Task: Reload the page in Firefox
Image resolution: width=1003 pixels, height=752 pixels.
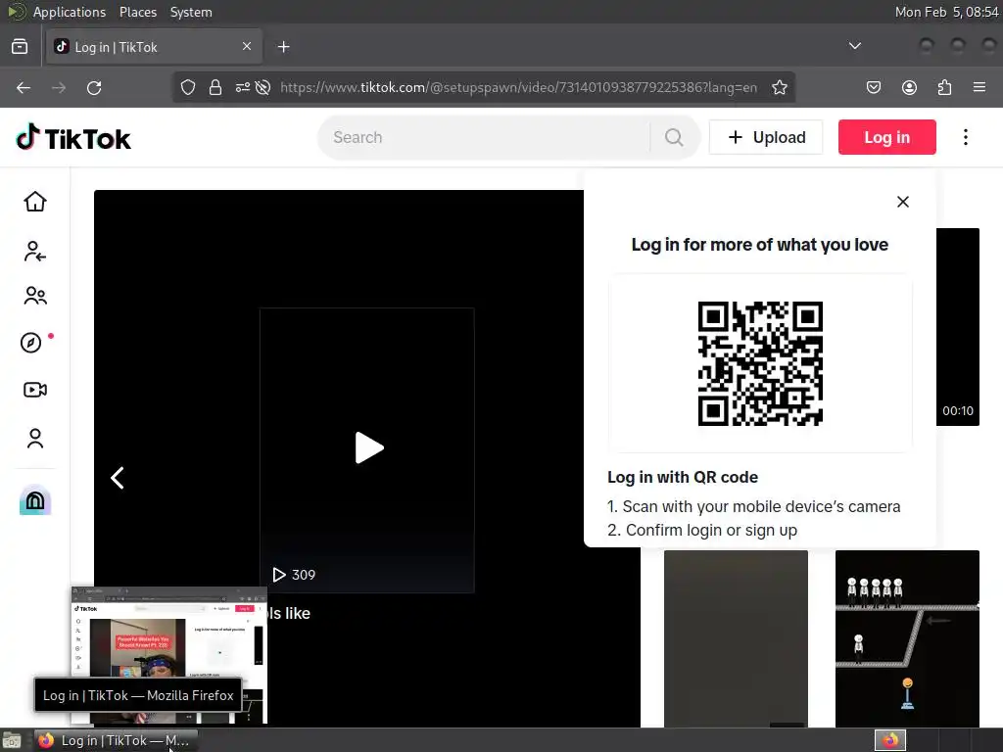Action: pos(94,87)
